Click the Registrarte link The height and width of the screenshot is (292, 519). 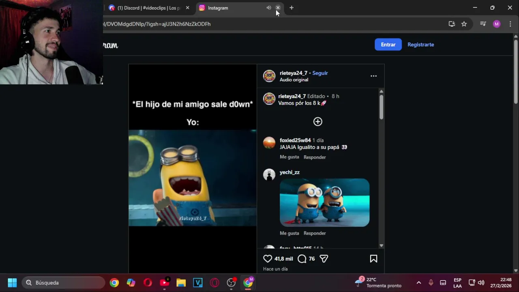[420, 45]
